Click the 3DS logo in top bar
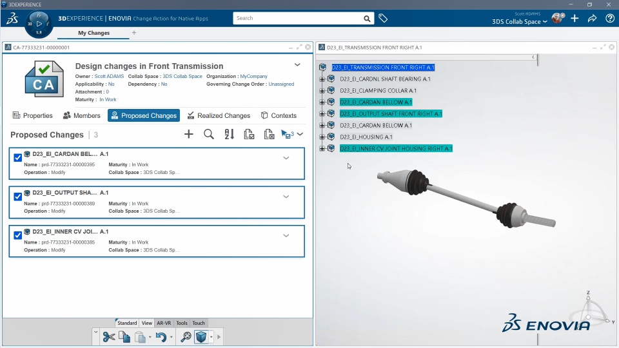The image size is (619, 348). coord(12,19)
